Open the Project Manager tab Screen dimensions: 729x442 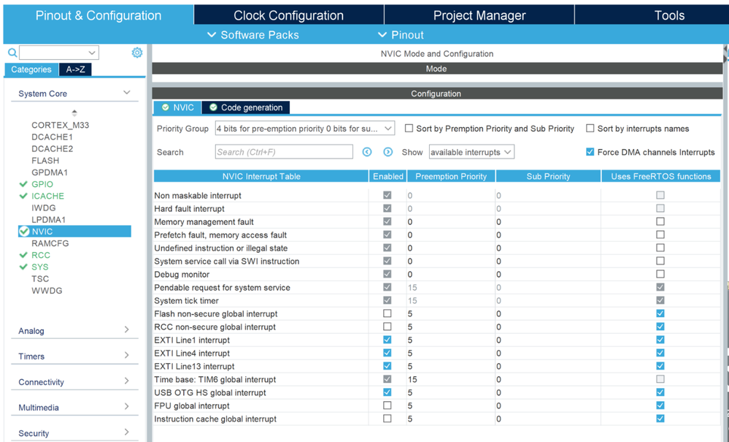pyautogui.click(x=479, y=15)
